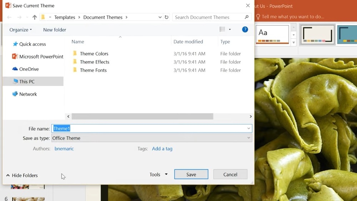
Task: Refresh the Document Themes folder
Action: tap(167, 17)
